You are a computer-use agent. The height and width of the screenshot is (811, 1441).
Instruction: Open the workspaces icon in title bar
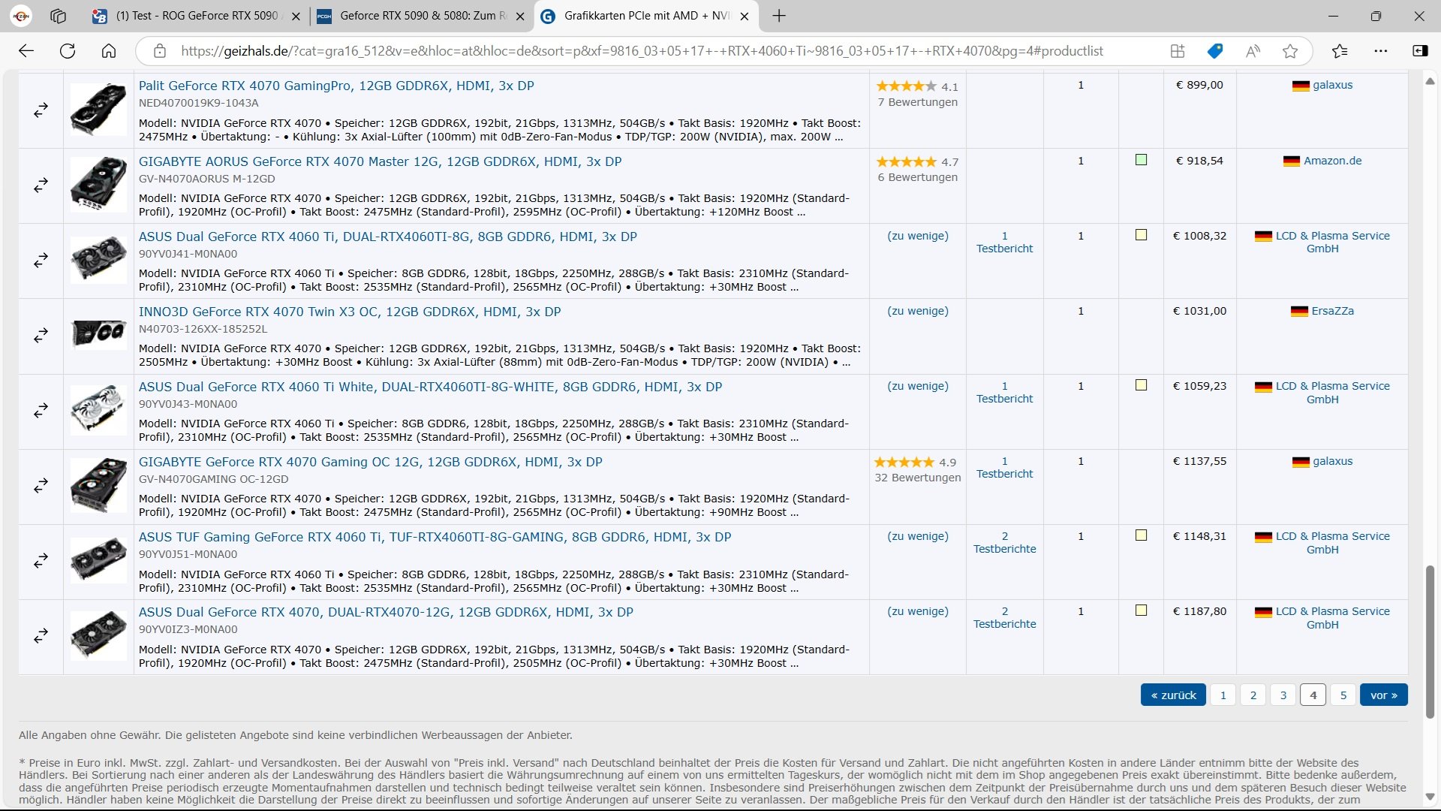pyautogui.click(x=58, y=16)
